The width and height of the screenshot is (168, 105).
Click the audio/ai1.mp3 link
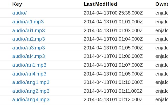click(x=28, y=30)
